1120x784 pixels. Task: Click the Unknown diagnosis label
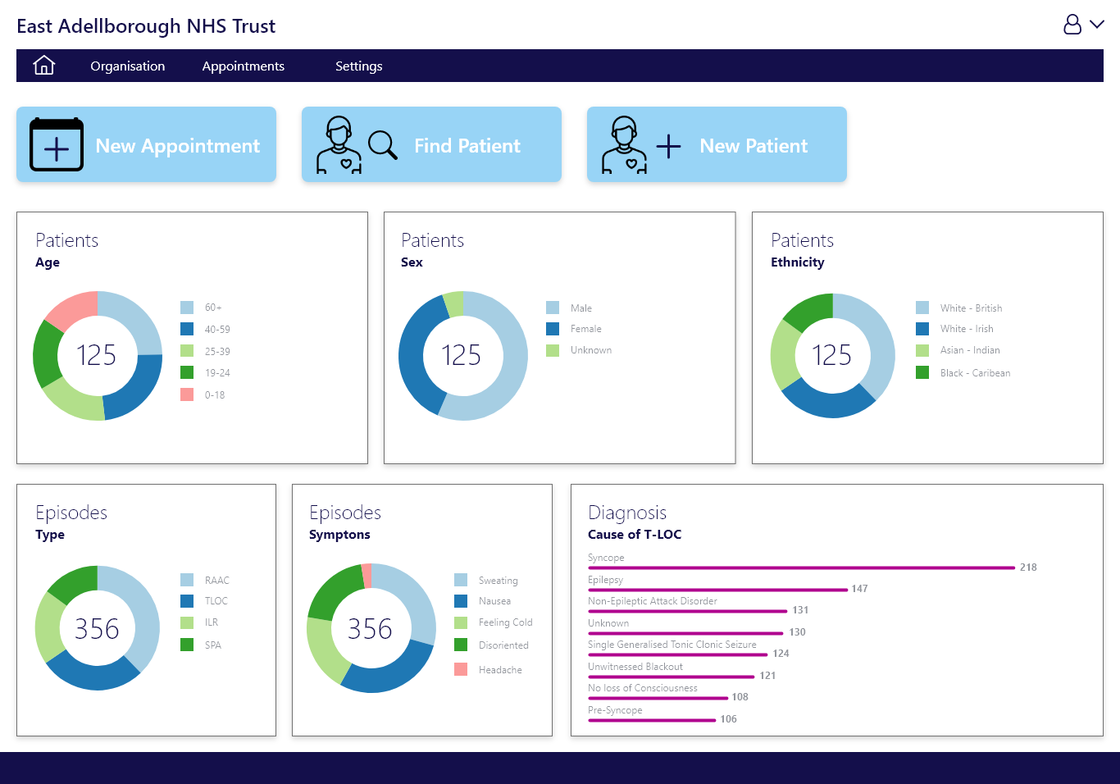608,623
